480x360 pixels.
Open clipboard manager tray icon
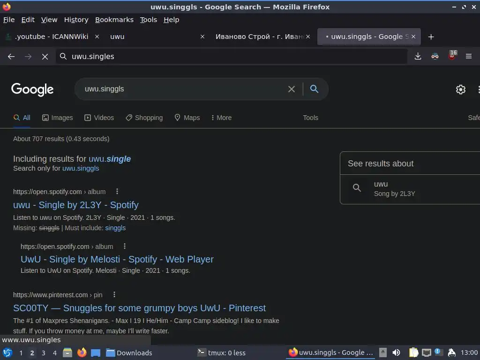point(413,353)
